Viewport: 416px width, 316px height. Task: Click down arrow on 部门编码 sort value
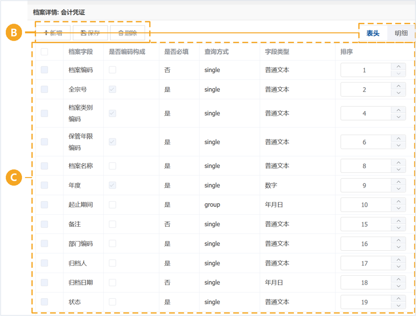click(398, 247)
